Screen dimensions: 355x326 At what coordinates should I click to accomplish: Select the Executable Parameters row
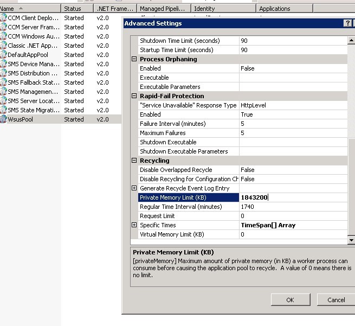click(x=243, y=87)
